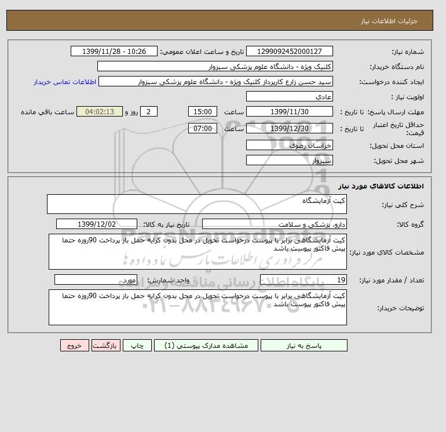446x432 pixels.
Task: Click the مشخصات کالای مورد نیاز text area
Action: tap(198, 252)
